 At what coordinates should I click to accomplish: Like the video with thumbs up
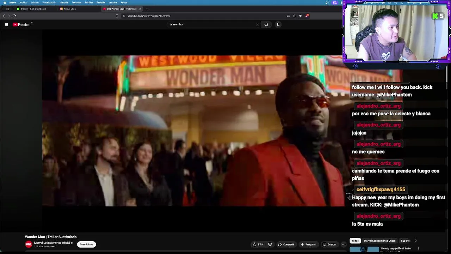coord(258,244)
